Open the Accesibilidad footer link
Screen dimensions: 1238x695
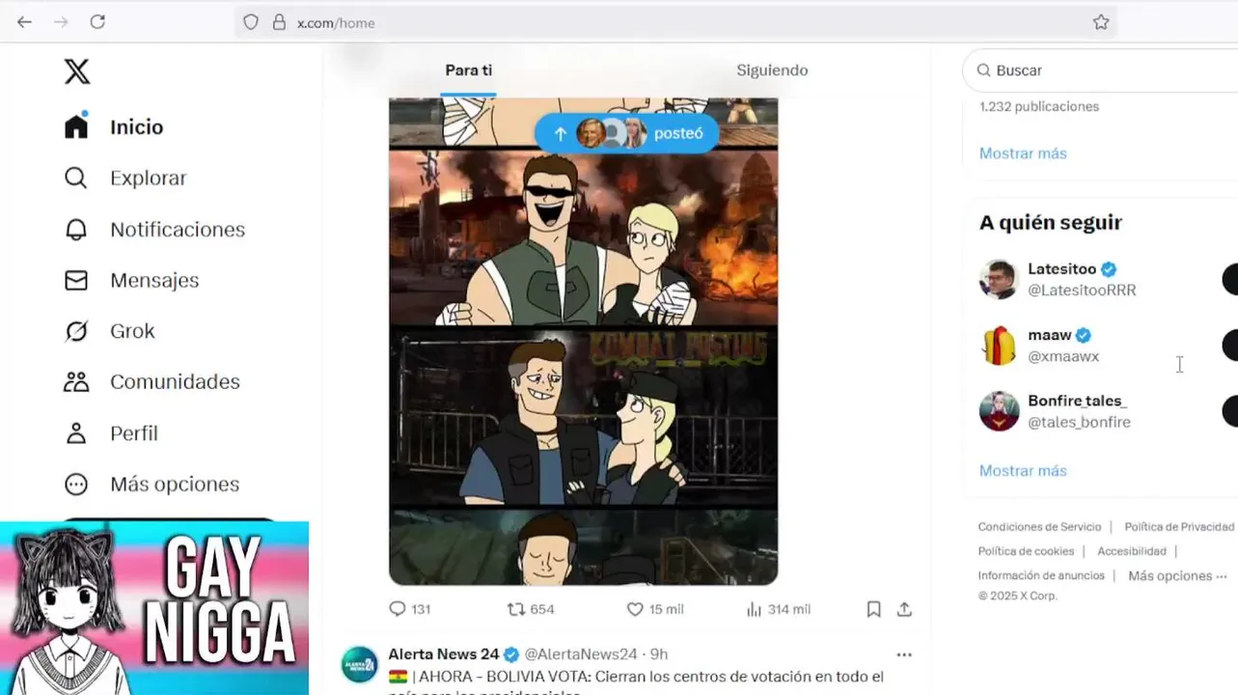tap(1132, 551)
